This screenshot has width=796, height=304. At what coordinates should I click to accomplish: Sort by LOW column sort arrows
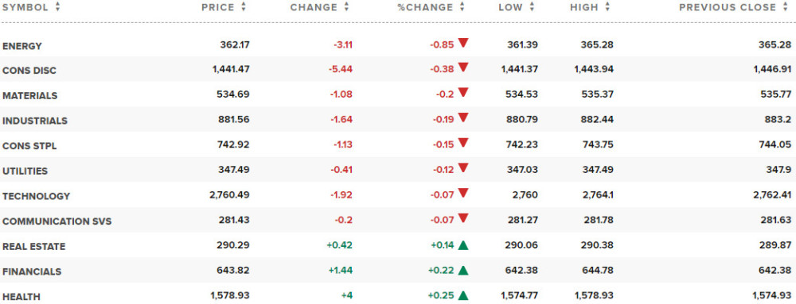[x=532, y=7]
